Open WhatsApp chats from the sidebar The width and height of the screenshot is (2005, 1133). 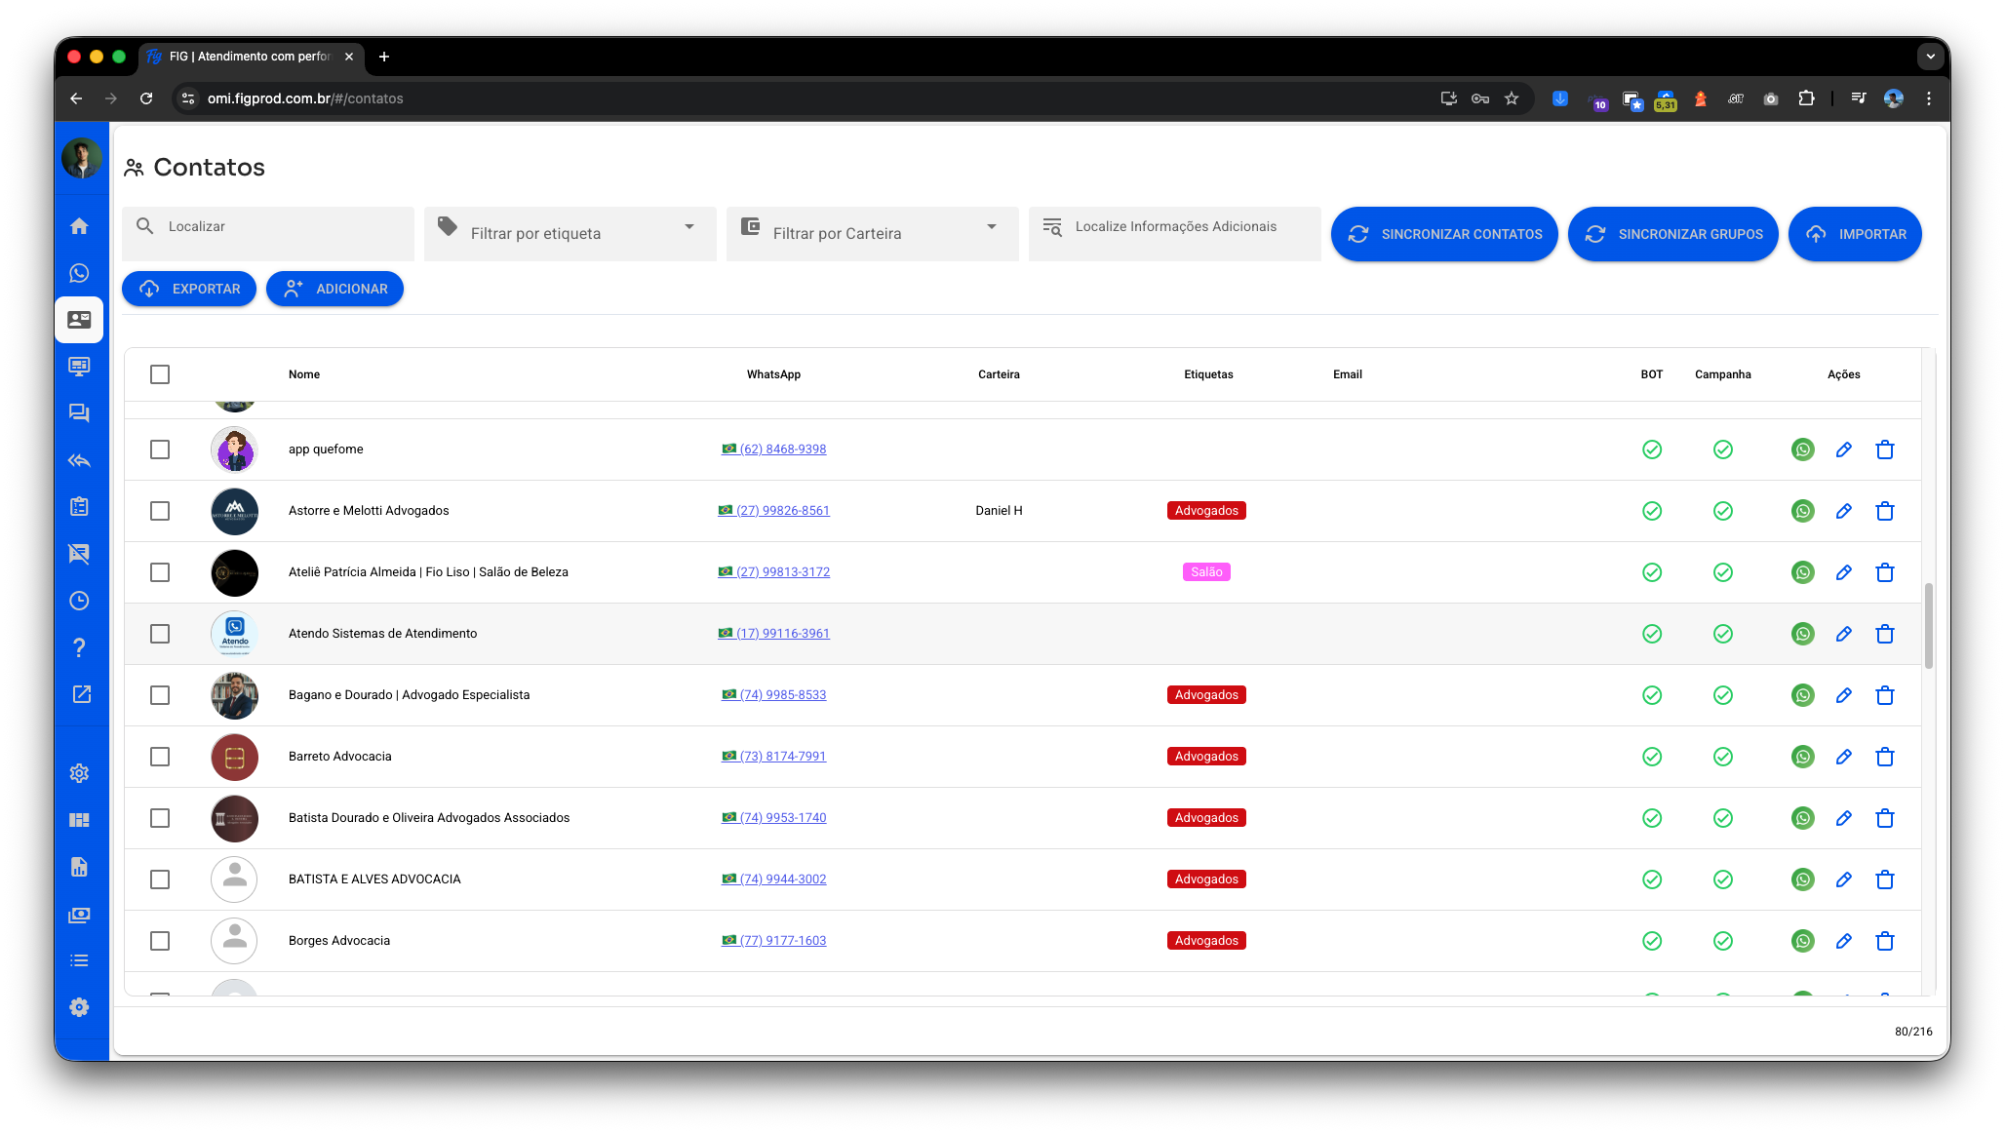[79, 274]
